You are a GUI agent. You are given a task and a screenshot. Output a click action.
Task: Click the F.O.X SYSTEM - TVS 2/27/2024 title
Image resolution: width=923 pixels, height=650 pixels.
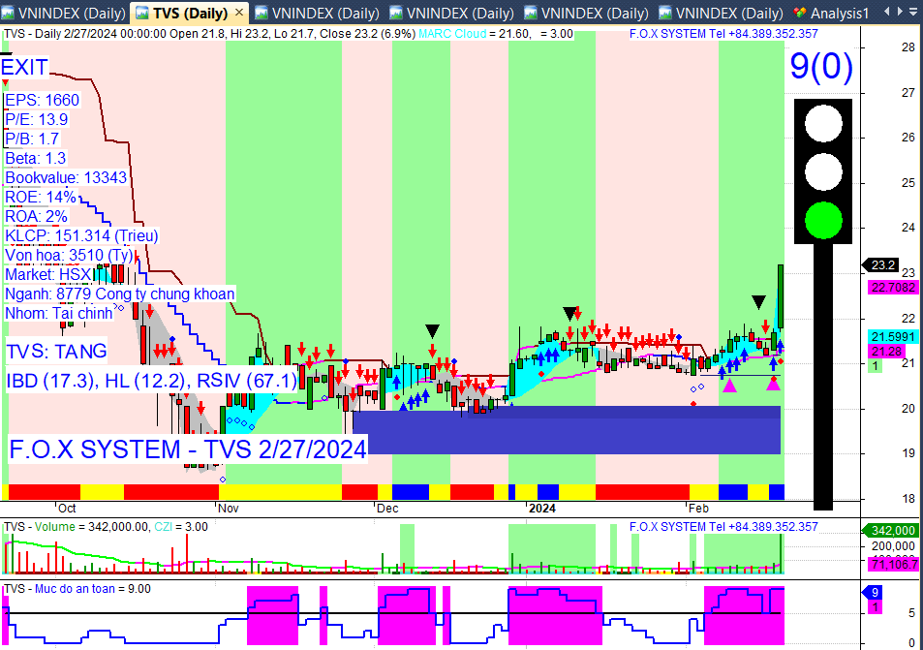[x=188, y=449]
